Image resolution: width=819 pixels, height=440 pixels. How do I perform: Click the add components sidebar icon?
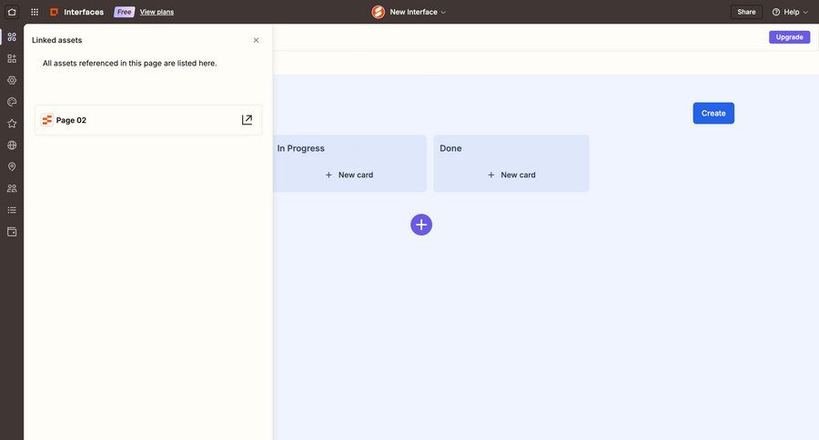(12, 58)
